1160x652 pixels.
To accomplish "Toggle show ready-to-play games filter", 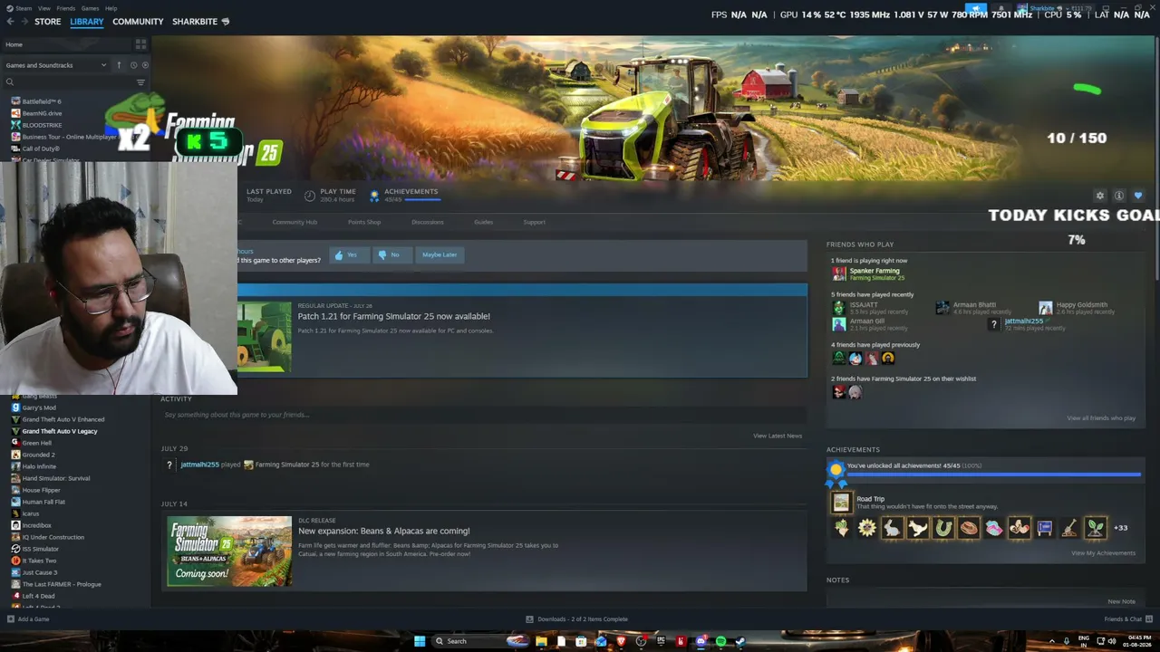I will click(x=145, y=65).
